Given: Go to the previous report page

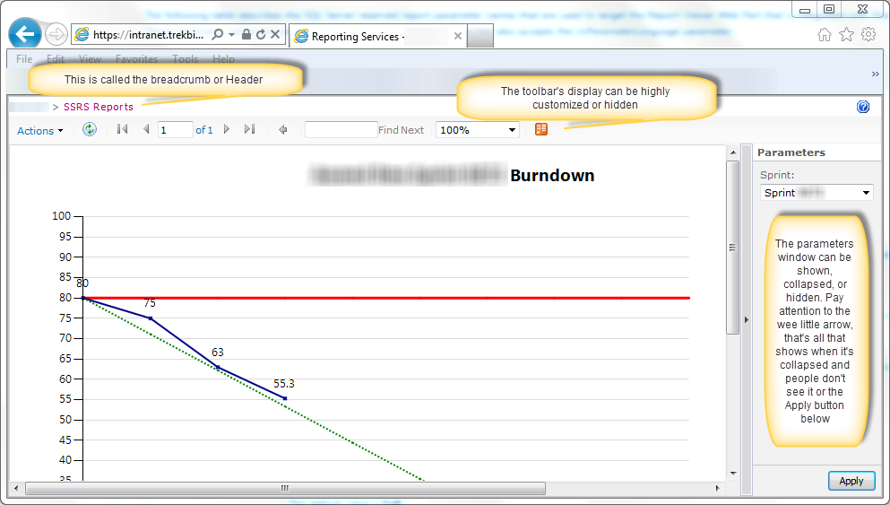Looking at the screenshot, I should (146, 130).
